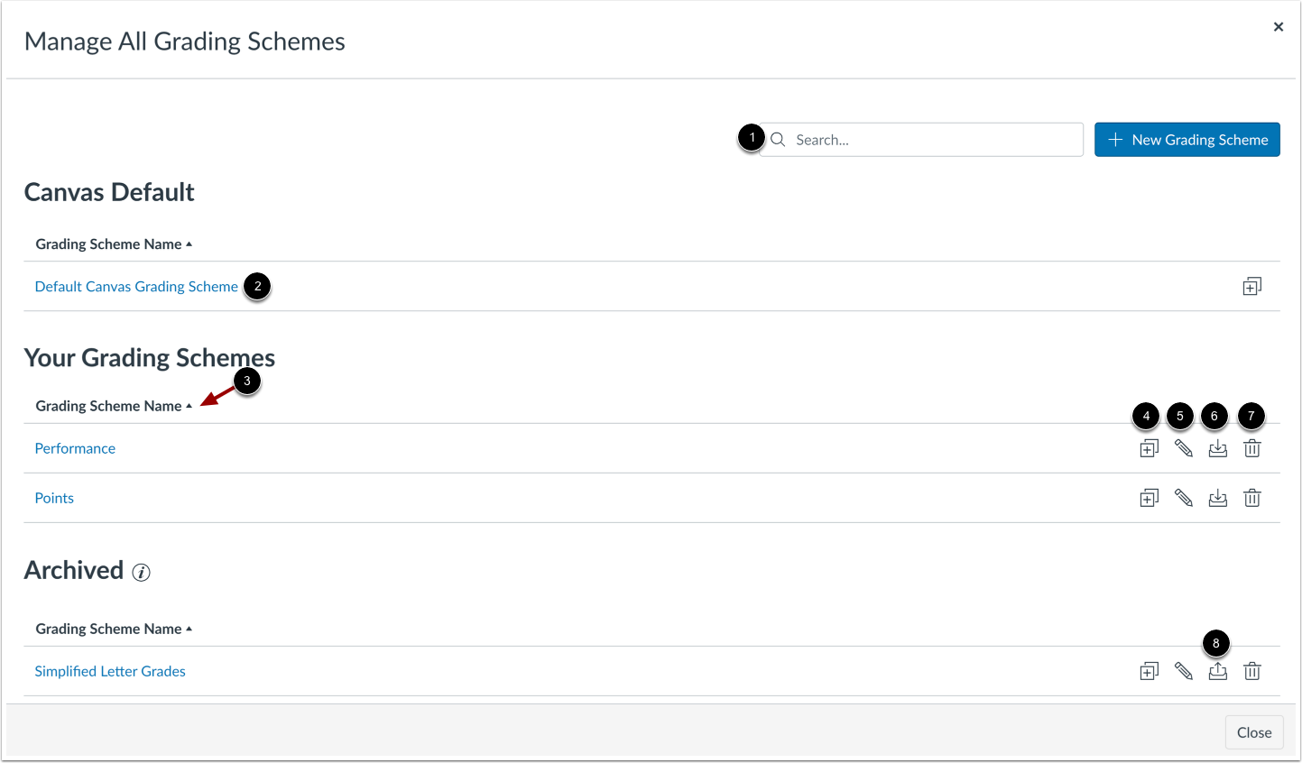
Task: Archive the Points grading scheme
Action: click(x=1217, y=498)
